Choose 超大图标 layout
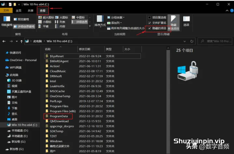The height and width of the screenshot is (154, 234). 46,18
